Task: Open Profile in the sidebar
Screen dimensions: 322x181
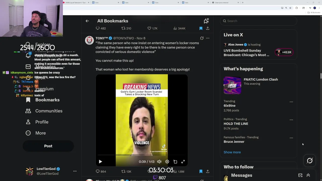Action: point(37,122)
